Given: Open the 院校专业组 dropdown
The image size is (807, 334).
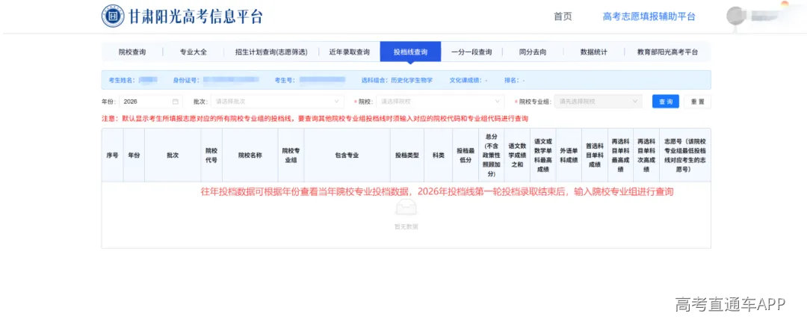Looking at the screenshot, I should (x=598, y=102).
